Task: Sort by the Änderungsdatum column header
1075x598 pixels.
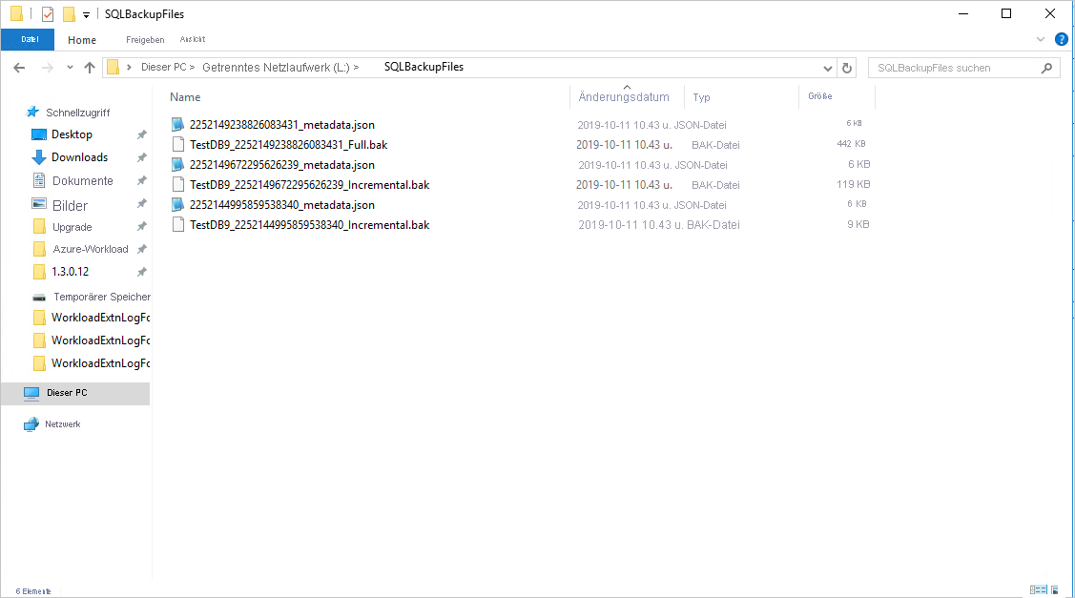Action: pyautogui.click(x=624, y=97)
